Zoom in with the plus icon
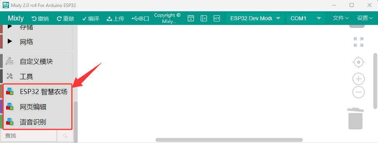 coord(359,79)
